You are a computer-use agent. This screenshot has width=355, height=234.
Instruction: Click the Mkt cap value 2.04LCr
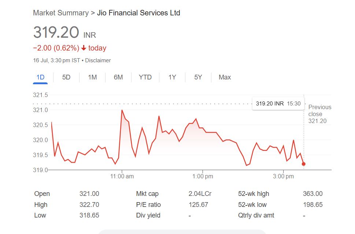pos(200,194)
